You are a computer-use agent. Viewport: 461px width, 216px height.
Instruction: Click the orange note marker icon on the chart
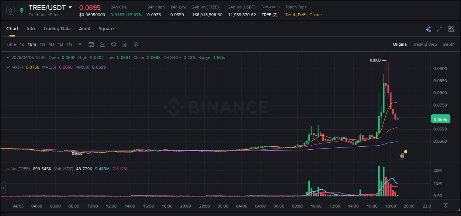402,156
